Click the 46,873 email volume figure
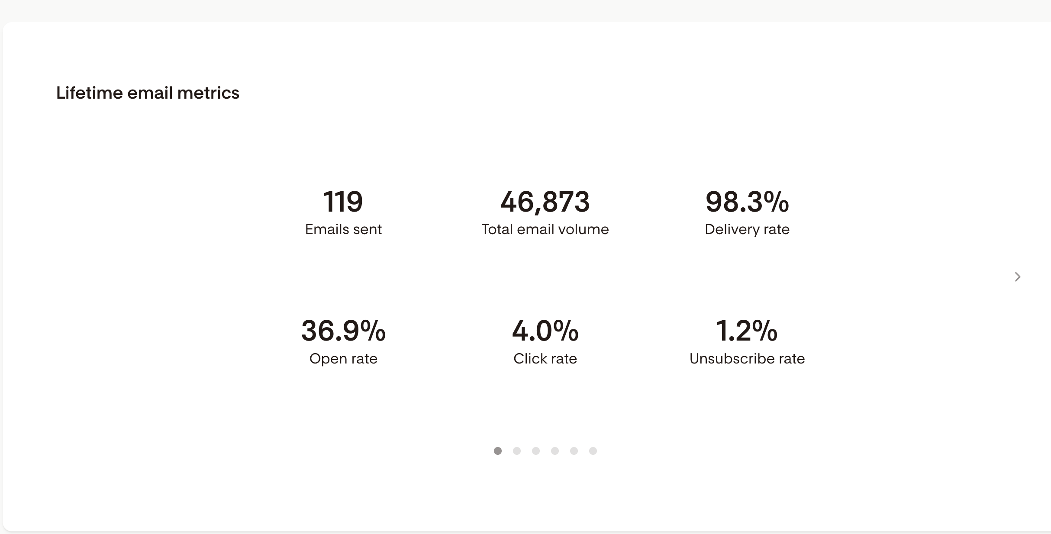 (x=545, y=202)
